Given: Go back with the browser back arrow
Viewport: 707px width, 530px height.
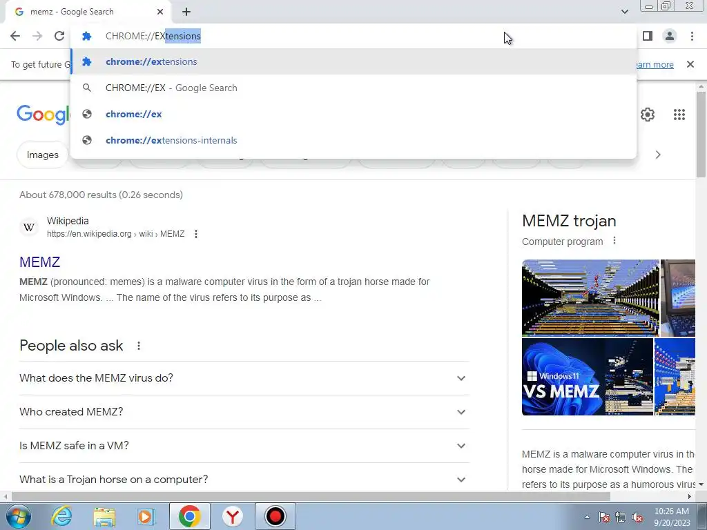Looking at the screenshot, I should 15,36.
